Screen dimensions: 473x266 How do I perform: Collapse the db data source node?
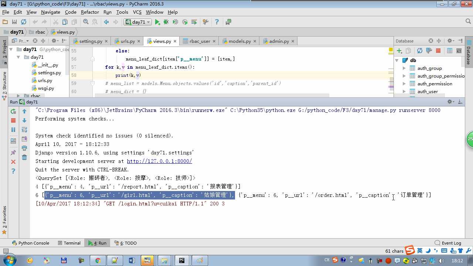397,60
